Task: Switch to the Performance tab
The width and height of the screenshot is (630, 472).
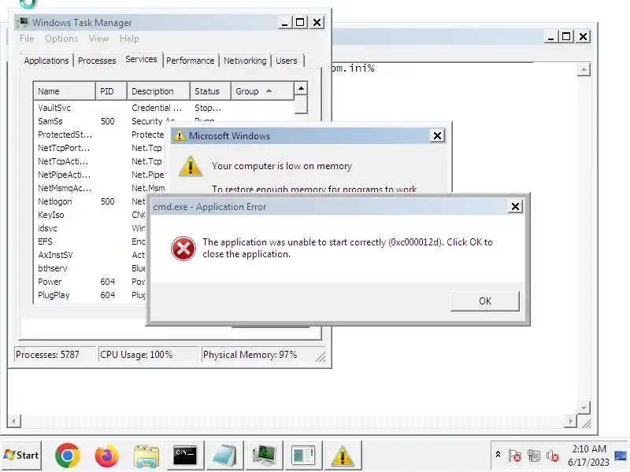Action: 190,61
